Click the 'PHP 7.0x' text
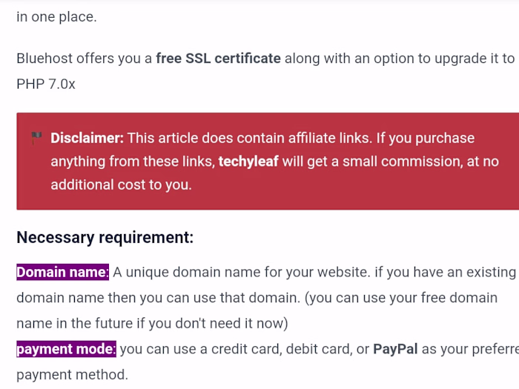The image size is (519, 389). (46, 84)
